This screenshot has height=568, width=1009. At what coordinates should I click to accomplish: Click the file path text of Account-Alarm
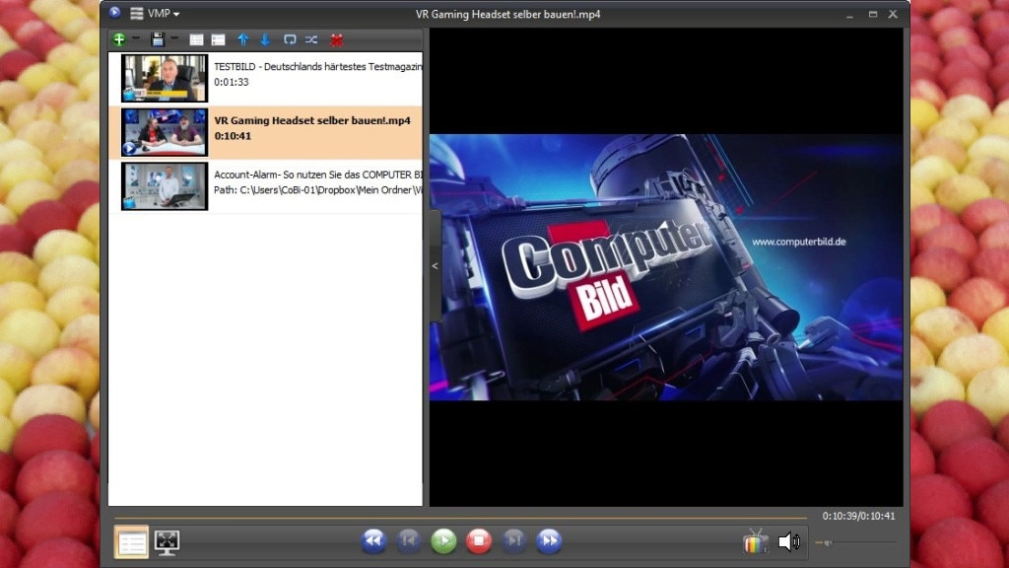[318, 190]
